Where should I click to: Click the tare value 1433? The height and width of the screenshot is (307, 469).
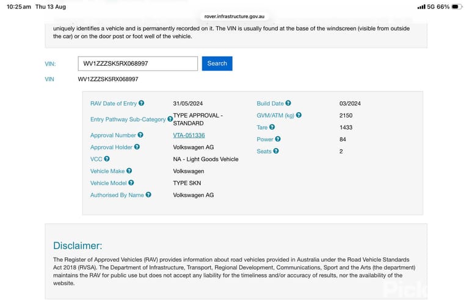tap(346, 127)
